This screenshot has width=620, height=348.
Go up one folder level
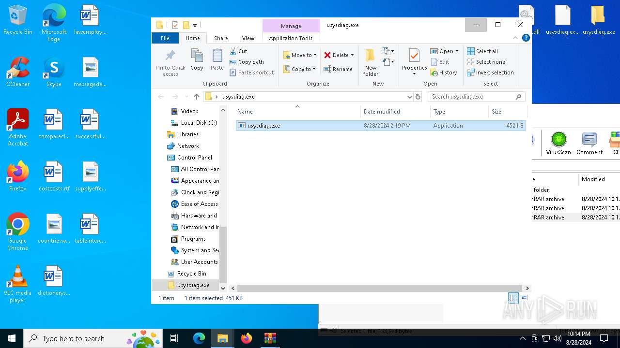(196, 97)
